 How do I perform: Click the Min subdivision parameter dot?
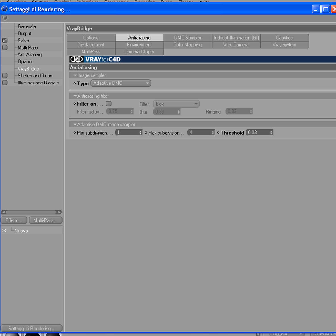coord(75,133)
